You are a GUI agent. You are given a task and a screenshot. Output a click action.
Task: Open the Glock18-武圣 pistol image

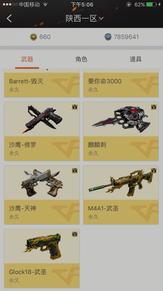click(x=42, y=246)
